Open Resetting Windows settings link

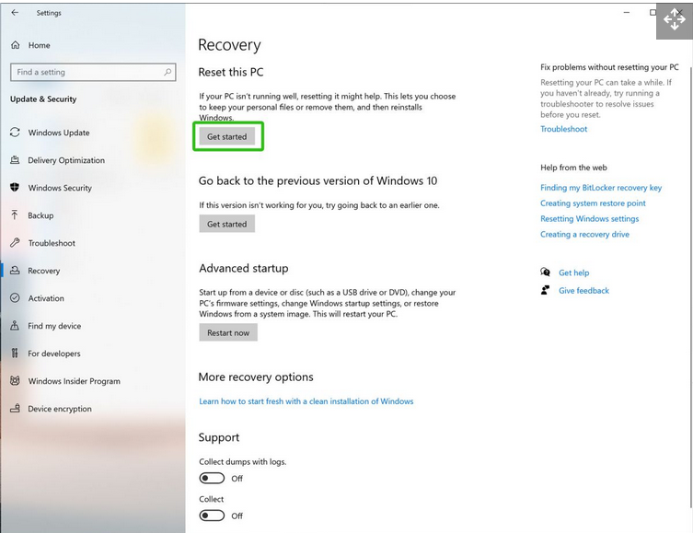589,219
